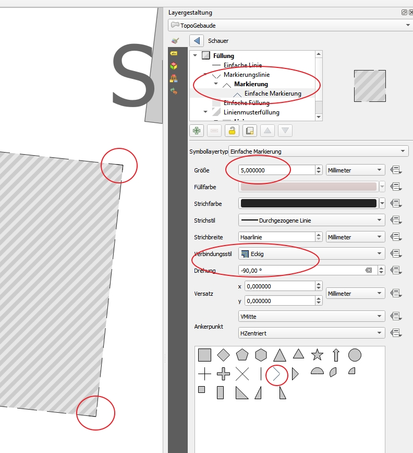413x453 pixels.
Task: Collapse the Linienmusterfüllung tree node
Action: [x=205, y=111]
